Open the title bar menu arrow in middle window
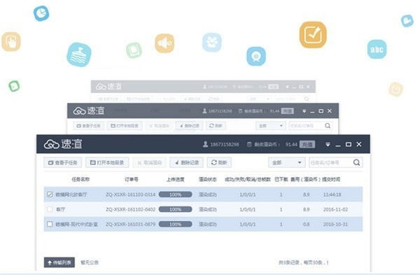This screenshot has height=275, width=420. 304,111
